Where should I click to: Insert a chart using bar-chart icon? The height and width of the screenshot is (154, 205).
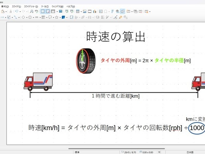(x=95, y=12)
